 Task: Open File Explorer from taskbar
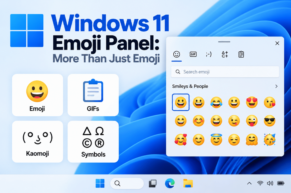(x=188, y=183)
